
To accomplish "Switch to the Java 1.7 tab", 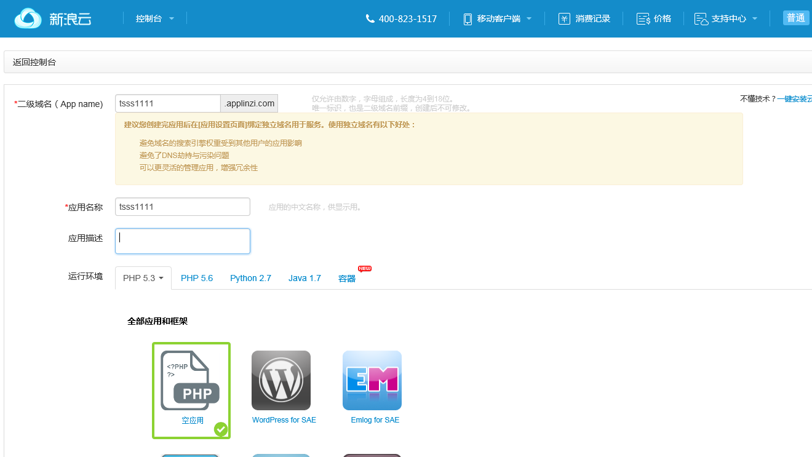I will [304, 278].
